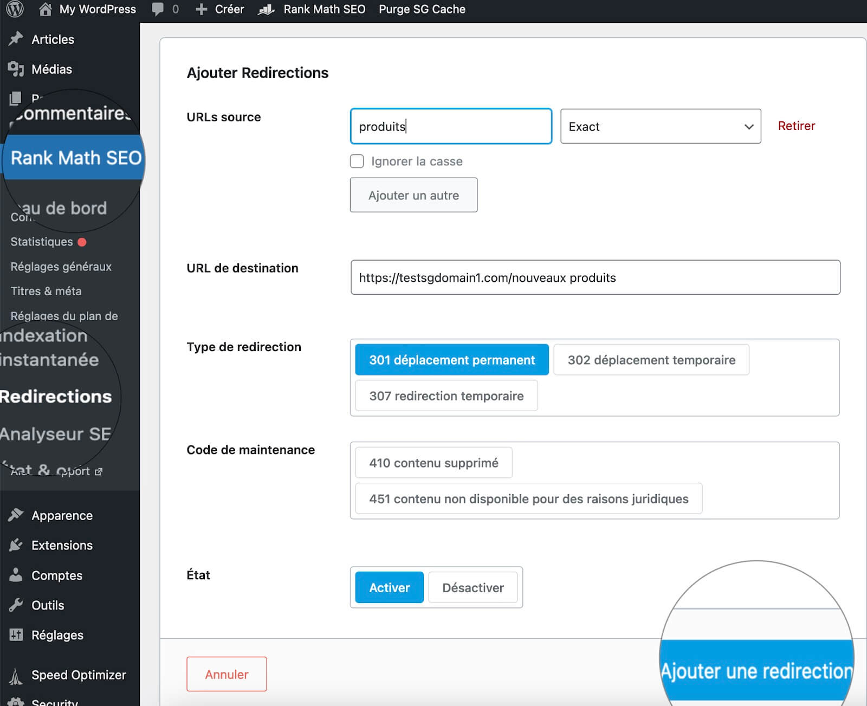
Task: Open Commentaires in the sidebar
Action: coord(73,113)
